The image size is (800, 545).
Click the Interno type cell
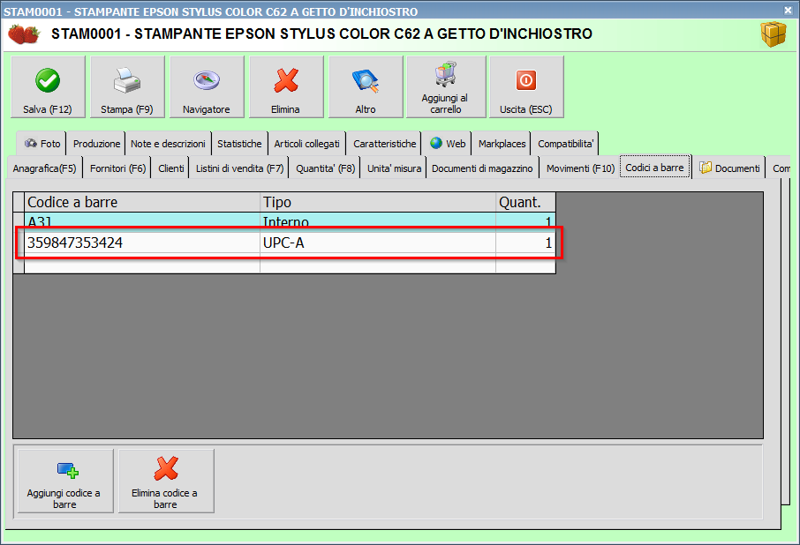(378, 222)
